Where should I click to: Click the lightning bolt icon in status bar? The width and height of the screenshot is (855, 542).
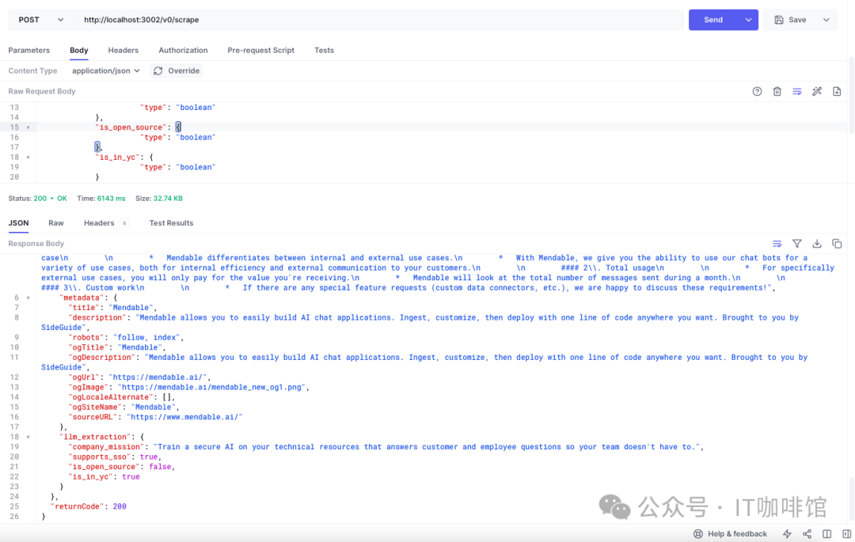click(x=787, y=534)
